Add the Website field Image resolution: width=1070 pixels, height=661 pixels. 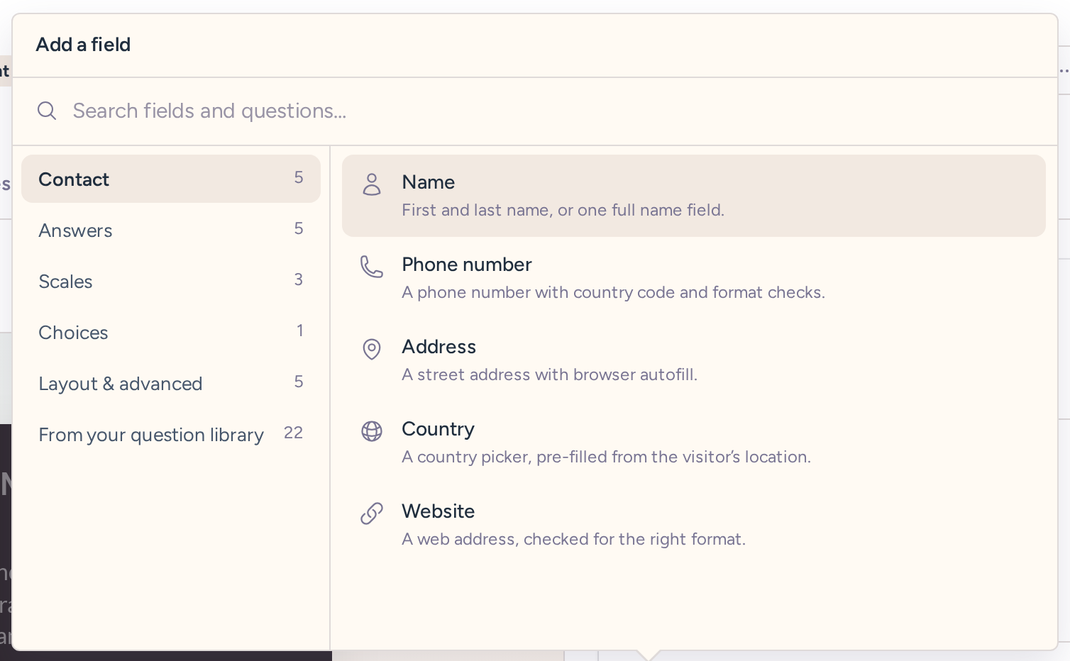click(x=694, y=525)
